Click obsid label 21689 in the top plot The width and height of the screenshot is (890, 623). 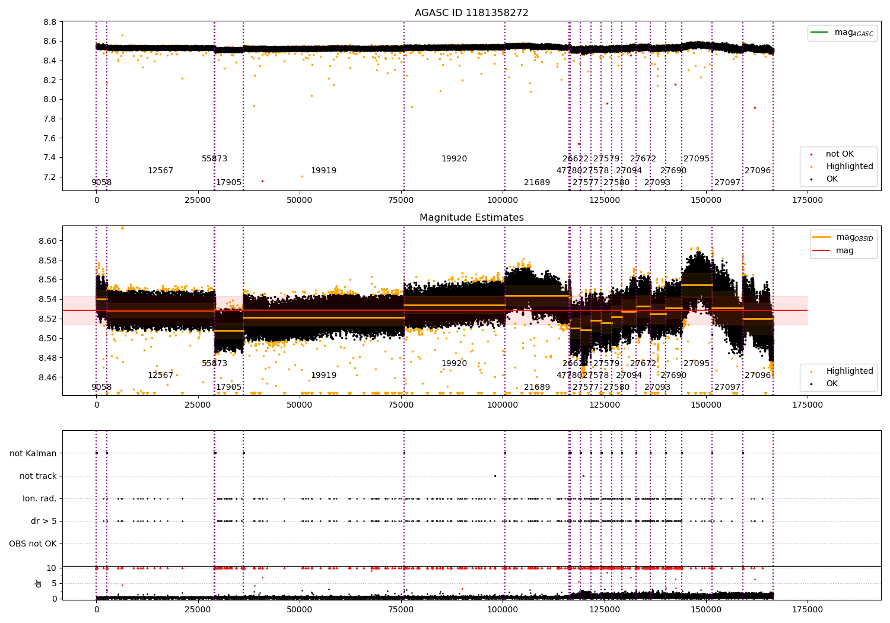point(537,183)
